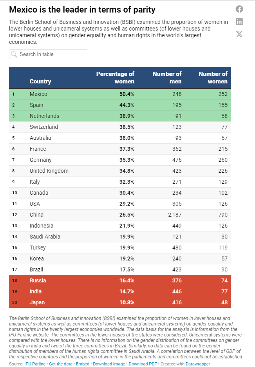Viewport: 255px width, 367px height.
Task: Click the Get the data link
Action: [x=61, y=364]
